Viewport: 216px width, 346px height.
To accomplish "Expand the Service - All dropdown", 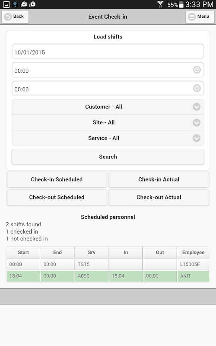I will tap(108, 138).
